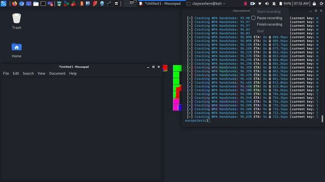Open the Help menu in Mousepad

(x=73, y=73)
